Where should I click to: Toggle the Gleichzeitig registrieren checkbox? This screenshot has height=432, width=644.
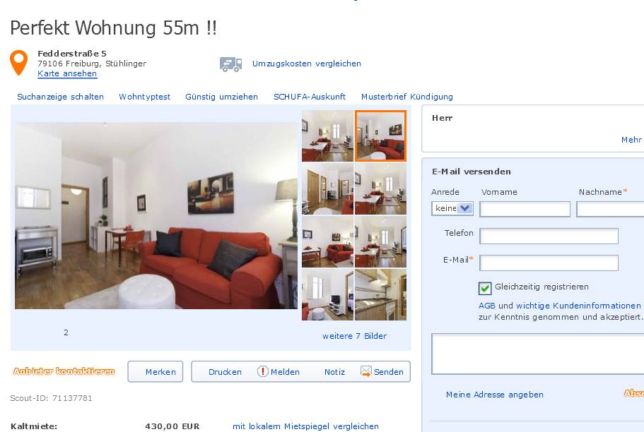click(x=485, y=288)
